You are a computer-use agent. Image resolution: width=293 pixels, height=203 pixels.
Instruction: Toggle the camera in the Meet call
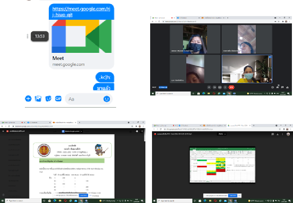pyautogui.click(x=214, y=87)
